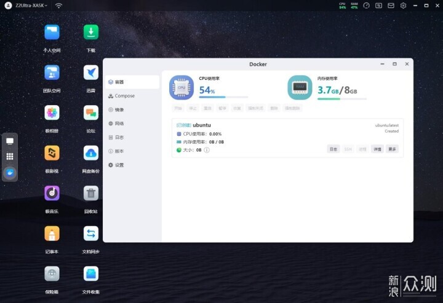Click the 强制关闭 force stop button

[x=256, y=108]
